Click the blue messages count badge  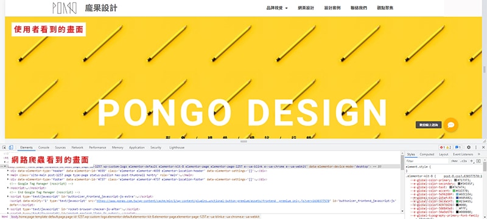pos(458,147)
